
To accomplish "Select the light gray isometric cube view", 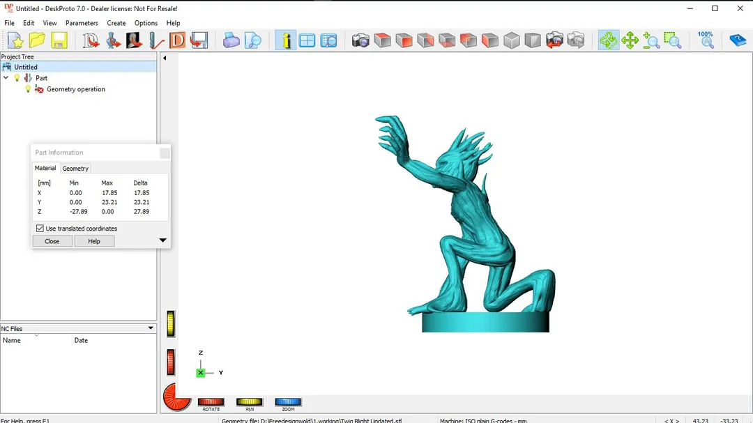I will [x=512, y=40].
